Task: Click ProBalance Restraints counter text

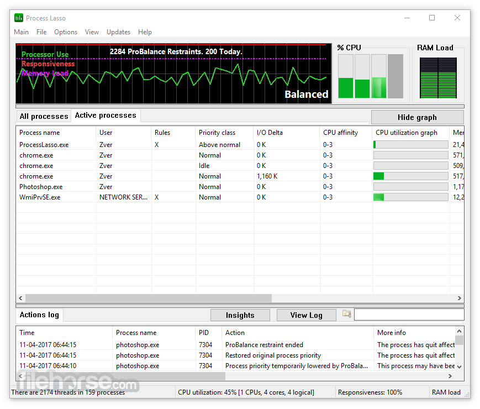Action: 176,51
